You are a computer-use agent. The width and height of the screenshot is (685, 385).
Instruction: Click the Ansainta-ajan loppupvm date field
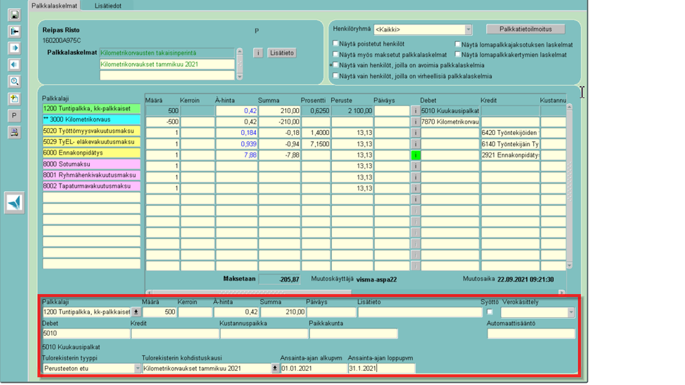(381, 369)
